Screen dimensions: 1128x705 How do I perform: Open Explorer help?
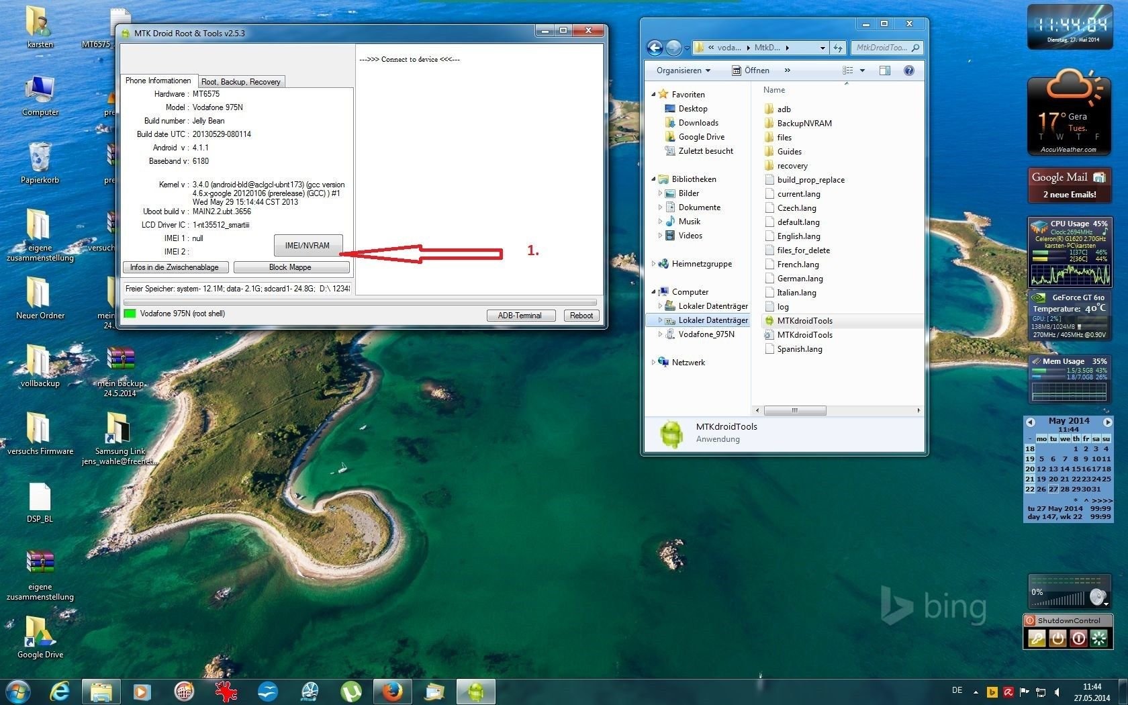[x=908, y=70]
